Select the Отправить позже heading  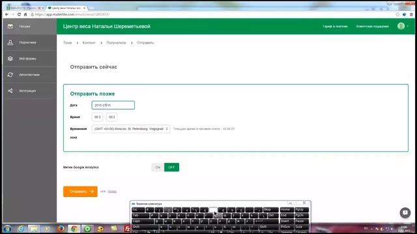[93, 94]
